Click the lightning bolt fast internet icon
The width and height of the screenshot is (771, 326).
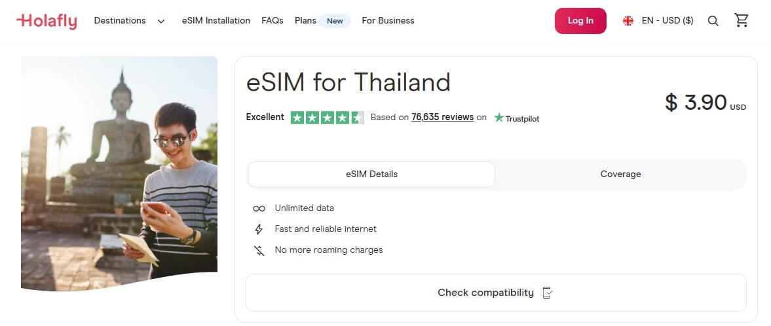point(259,229)
